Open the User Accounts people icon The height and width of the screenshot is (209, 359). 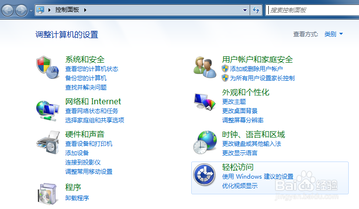coord(205,68)
